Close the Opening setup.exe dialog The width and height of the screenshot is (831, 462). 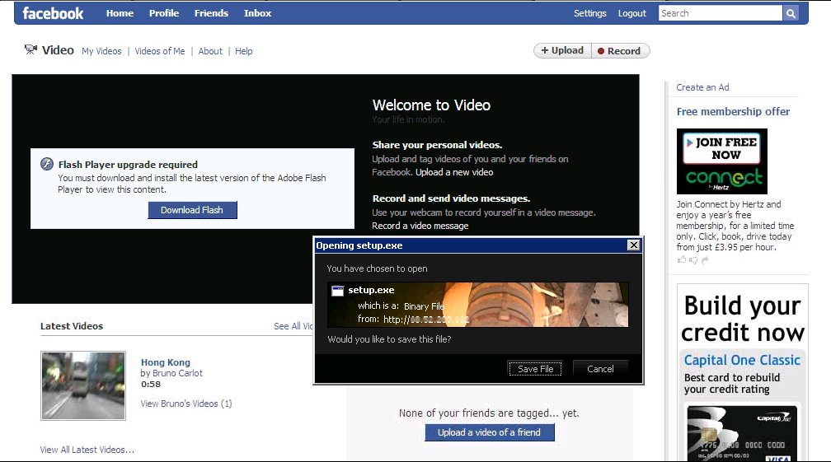(633, 245)
